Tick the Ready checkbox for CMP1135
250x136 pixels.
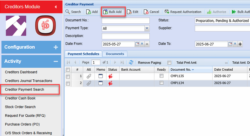(161, 76)
